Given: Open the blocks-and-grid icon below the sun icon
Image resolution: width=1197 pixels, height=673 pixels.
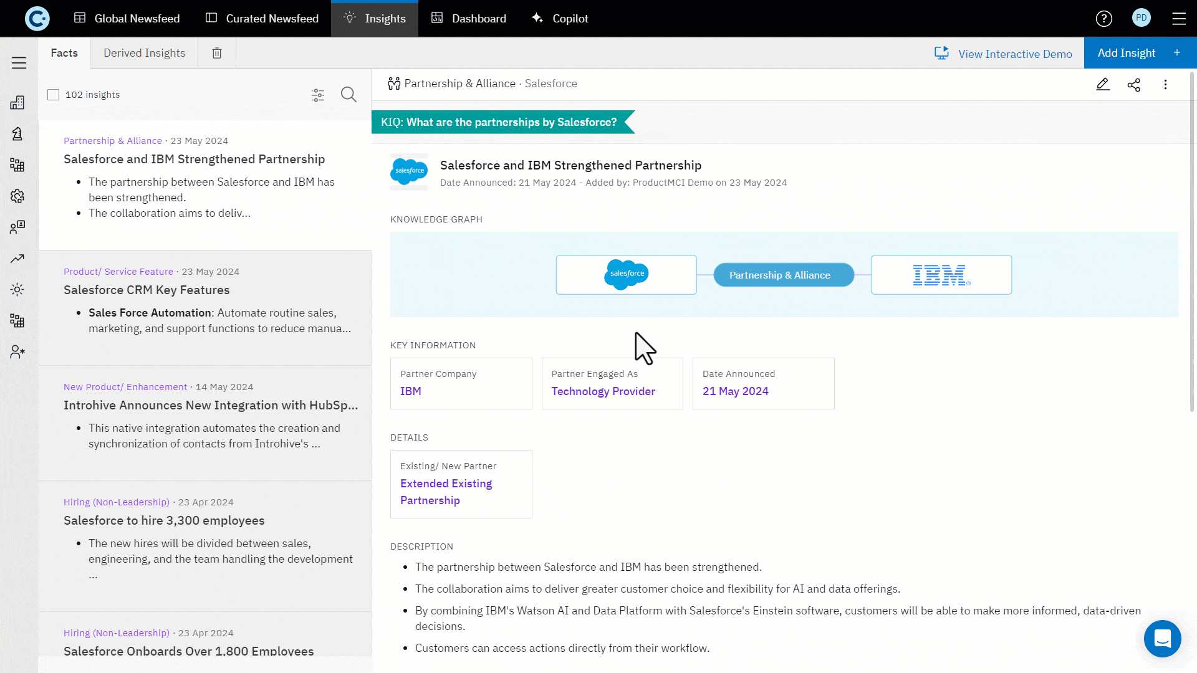Looking at the screenshot, I should (17, 321).
